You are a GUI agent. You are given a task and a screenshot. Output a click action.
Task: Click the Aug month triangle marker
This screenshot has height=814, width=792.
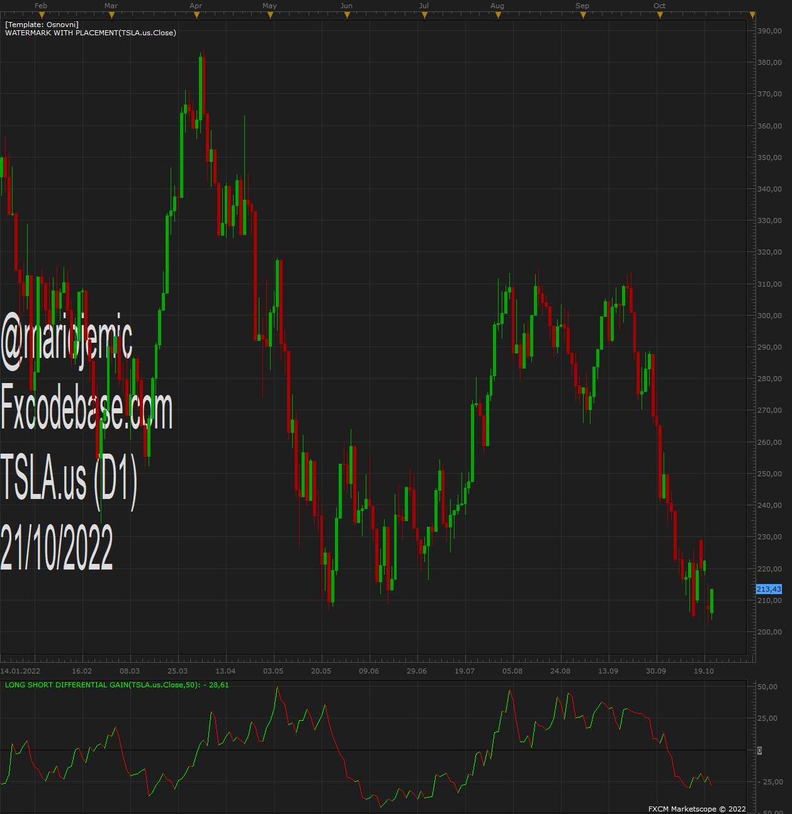(x=498, y=15)
